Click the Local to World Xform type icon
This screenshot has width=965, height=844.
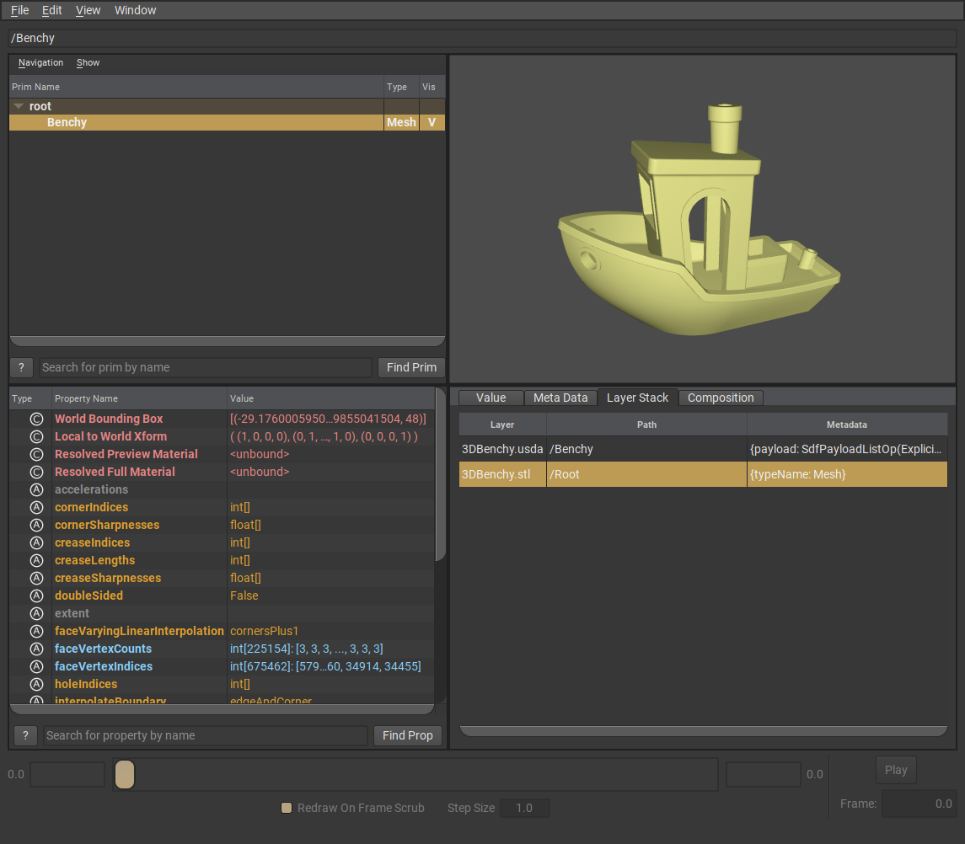(x=37, y=437)
